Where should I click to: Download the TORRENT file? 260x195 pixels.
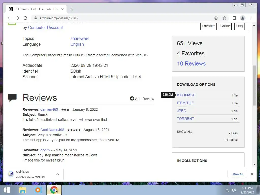point(185,119)
